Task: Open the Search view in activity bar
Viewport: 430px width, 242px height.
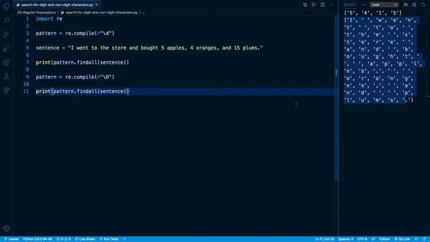Action: pyautogui.click(x=6, y=20)
